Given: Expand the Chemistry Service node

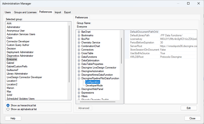Looking at the screenshot, I should [79, 42].
